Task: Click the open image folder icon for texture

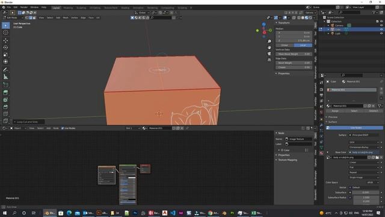Action: click(377, 157)
